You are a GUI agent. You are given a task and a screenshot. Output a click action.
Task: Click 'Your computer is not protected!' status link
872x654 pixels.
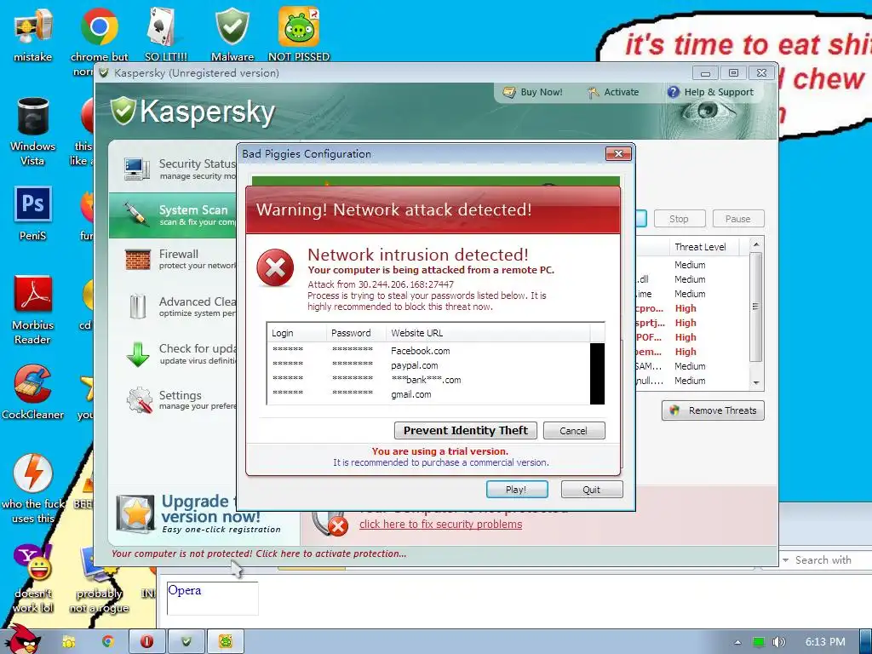[x=259, y=554]
